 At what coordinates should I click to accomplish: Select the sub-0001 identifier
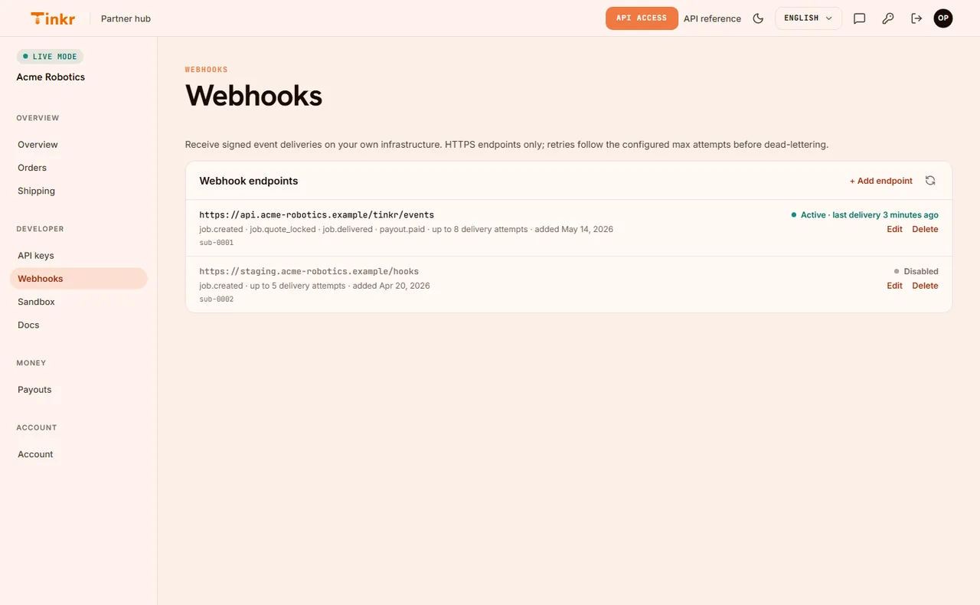click(x=217, y=243)
